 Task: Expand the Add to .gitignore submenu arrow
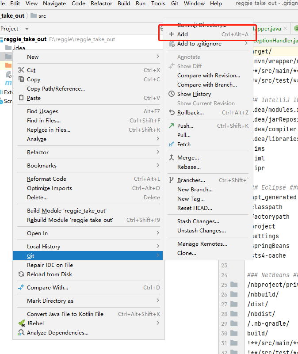(x=246, y=43)
